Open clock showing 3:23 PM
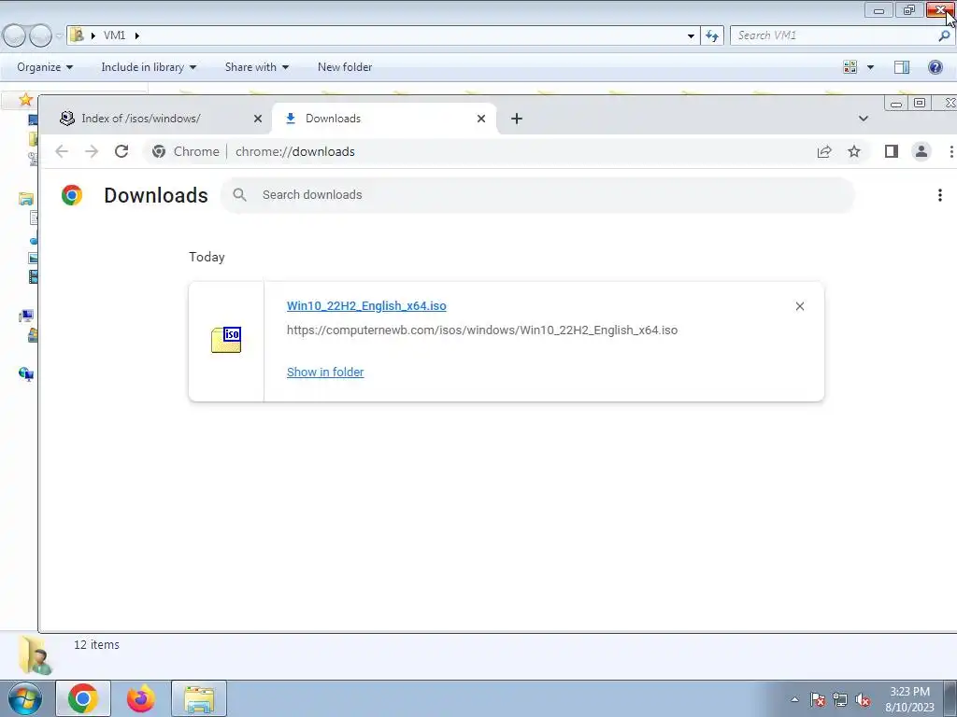Viewport: 957px width, 717px height. click(x=909, y=699)
